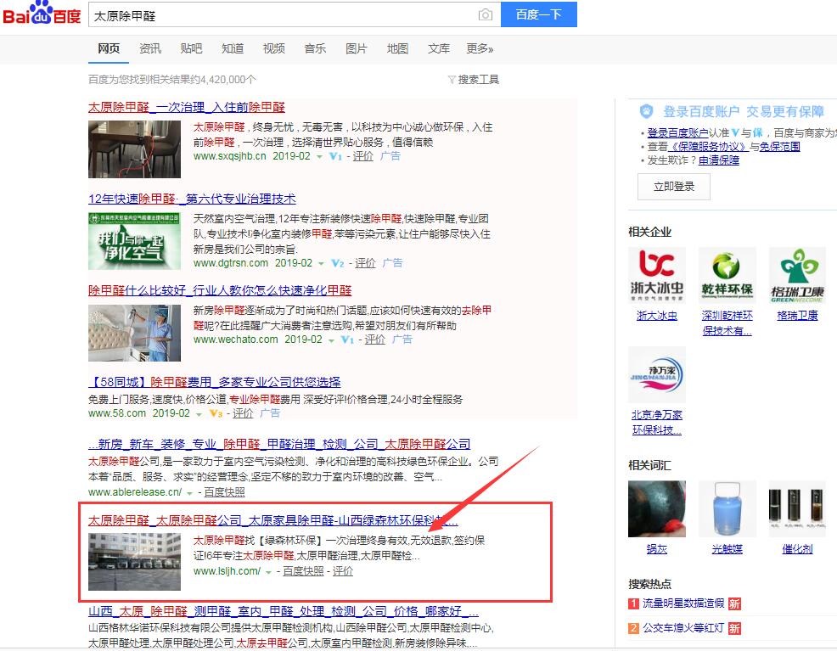
Task: Open the 光触媒 related term image
Action: point(727,508)
